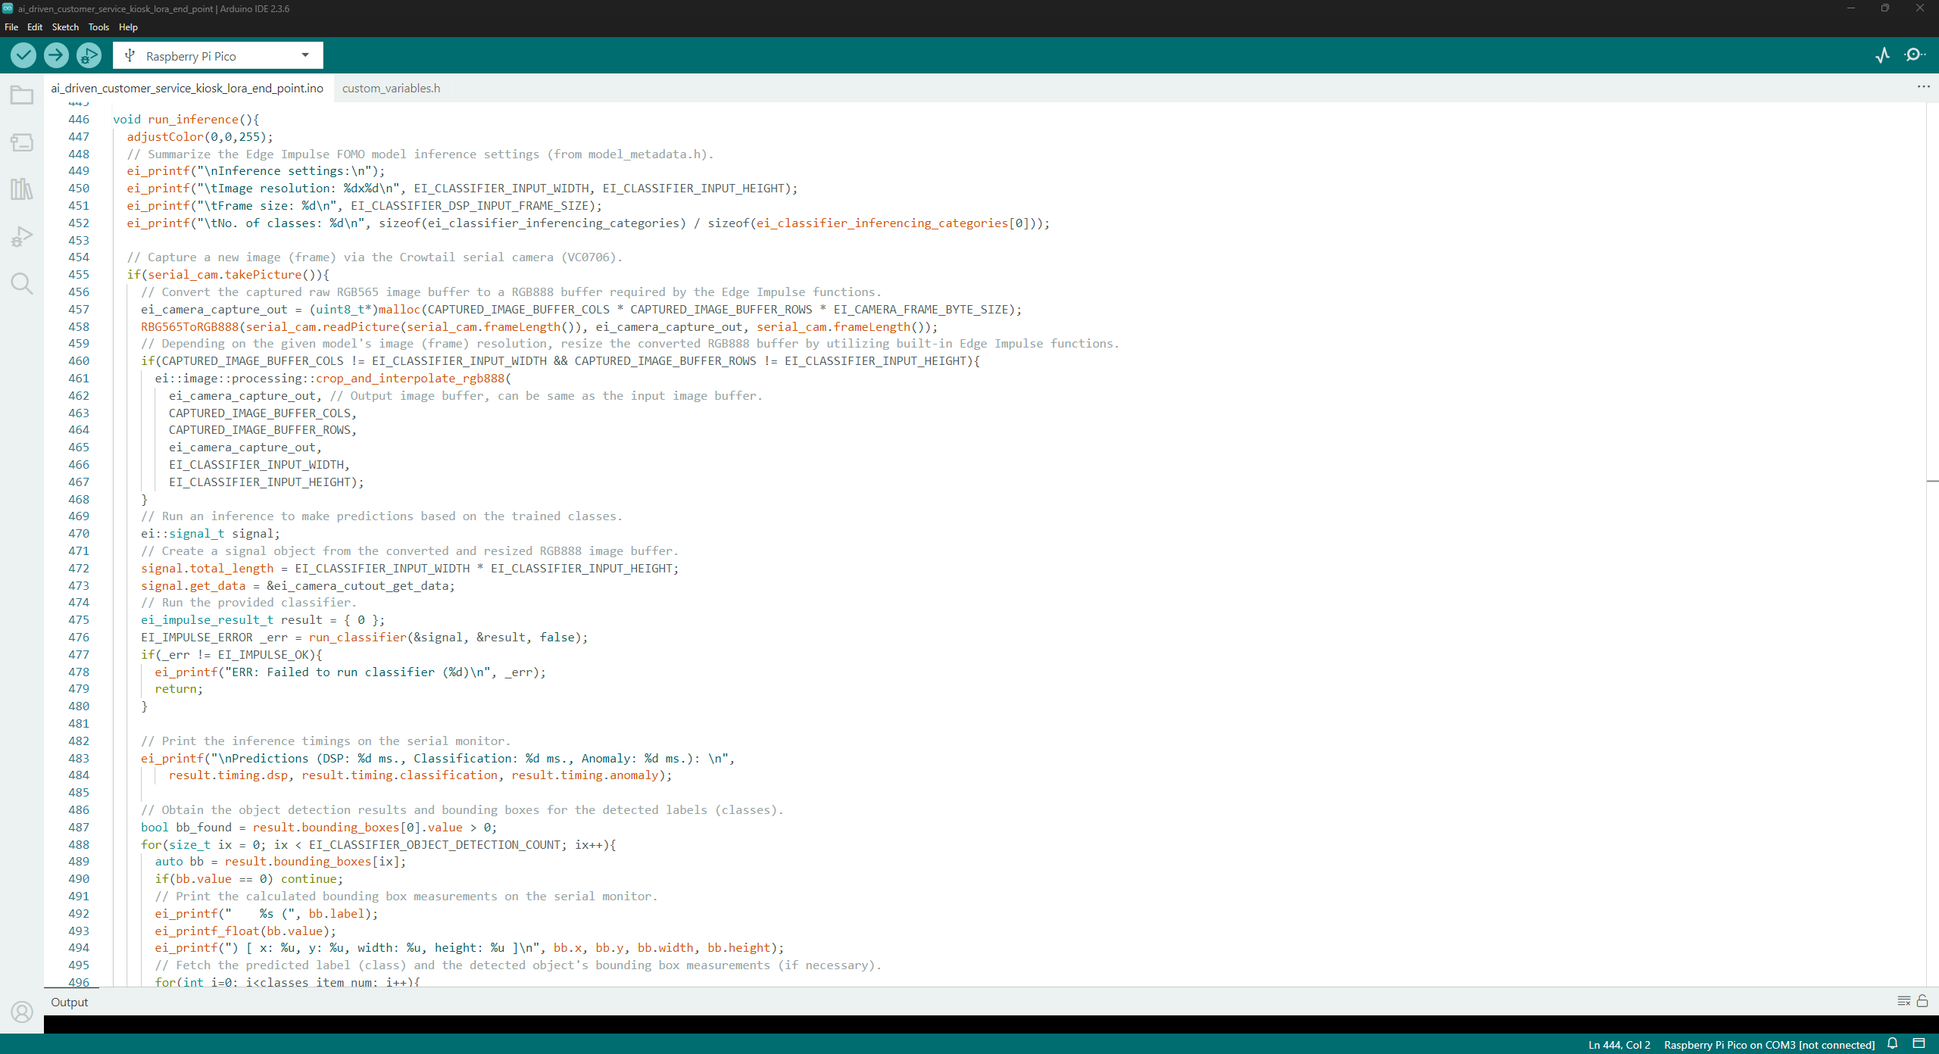Open the Library Manager books icon
This screenshot has width=1939, height=1054.
(x=22, y=189)
